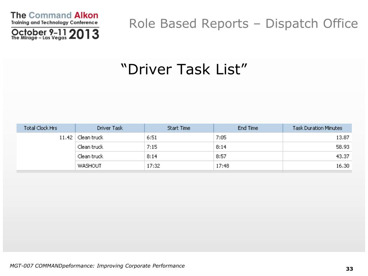Click the October 9-11 2013 date text

55,34
